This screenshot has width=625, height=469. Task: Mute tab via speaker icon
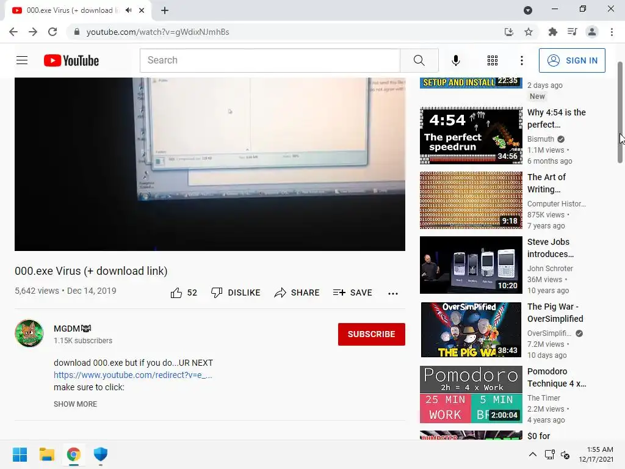[x=128, y=10]
